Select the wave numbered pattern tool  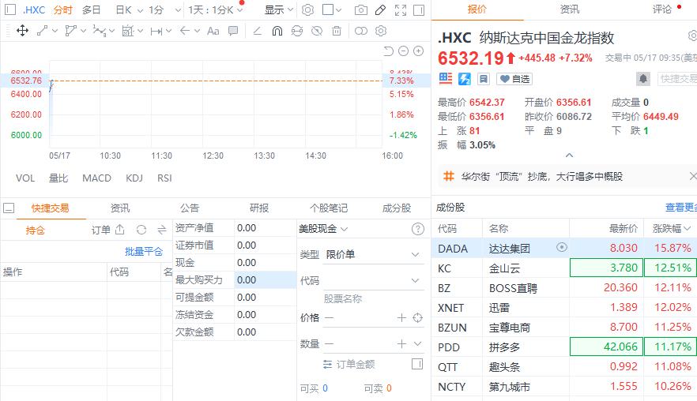click(x=99, y=31)
